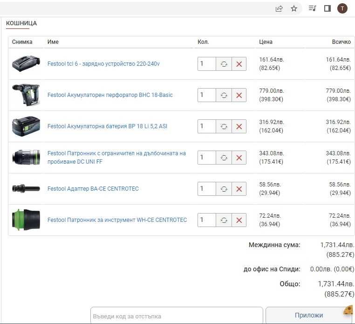355x324 pixels.
Task: Click the browser share page icon
Action: [279, 8]
